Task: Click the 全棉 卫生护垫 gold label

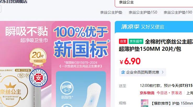Action: pyautogui.click(x=23, y=70)
